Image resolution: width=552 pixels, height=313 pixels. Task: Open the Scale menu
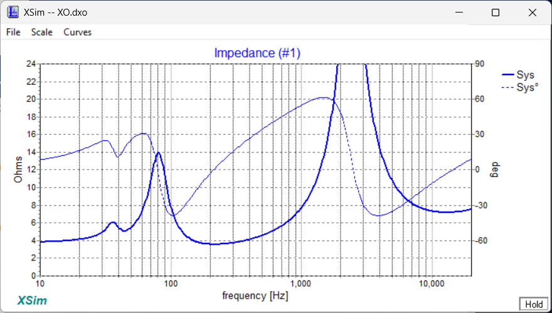pos(42,32)
